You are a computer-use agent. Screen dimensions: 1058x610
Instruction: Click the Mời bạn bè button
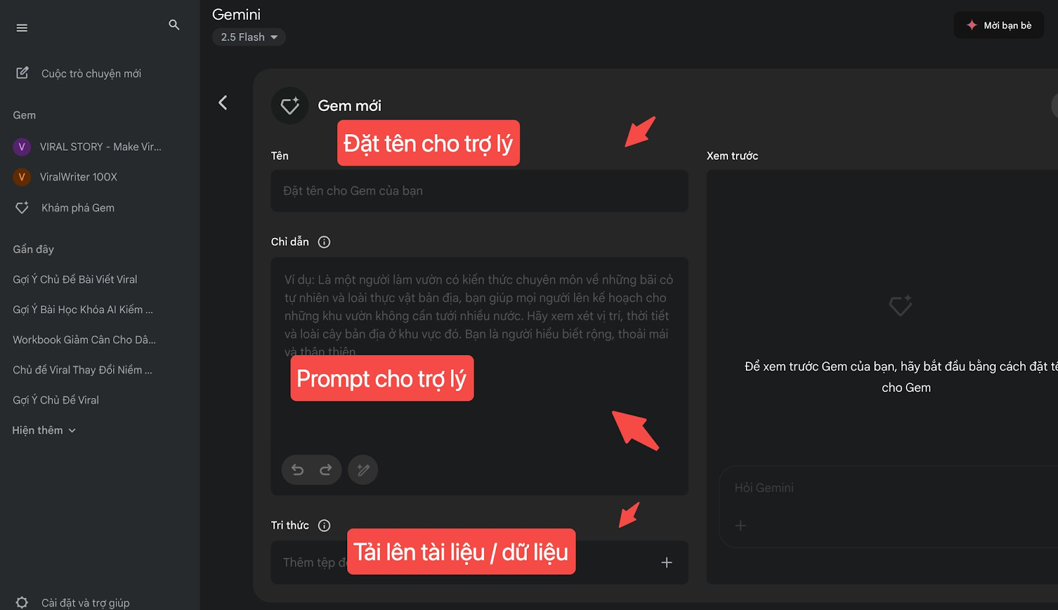click(998, 25)
